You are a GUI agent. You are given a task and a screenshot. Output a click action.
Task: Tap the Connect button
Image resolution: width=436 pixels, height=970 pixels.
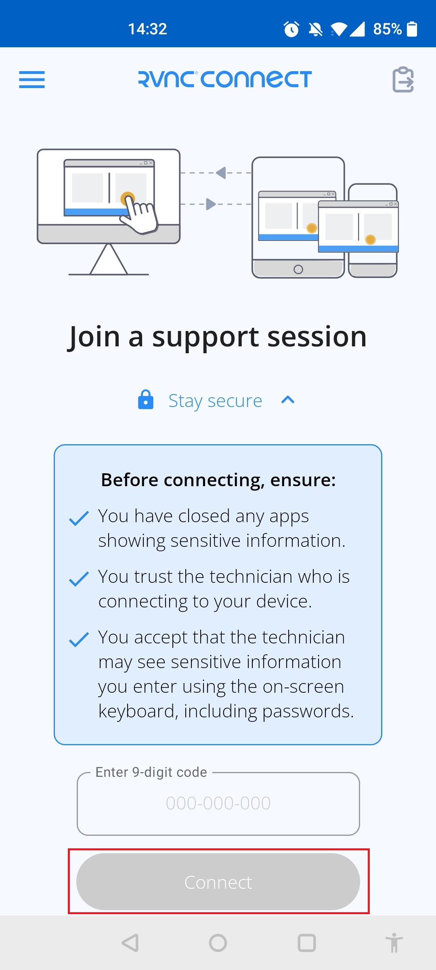click(x=218, y=882)
